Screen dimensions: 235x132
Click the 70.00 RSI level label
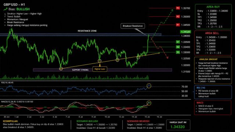click(x=184, y=87)
